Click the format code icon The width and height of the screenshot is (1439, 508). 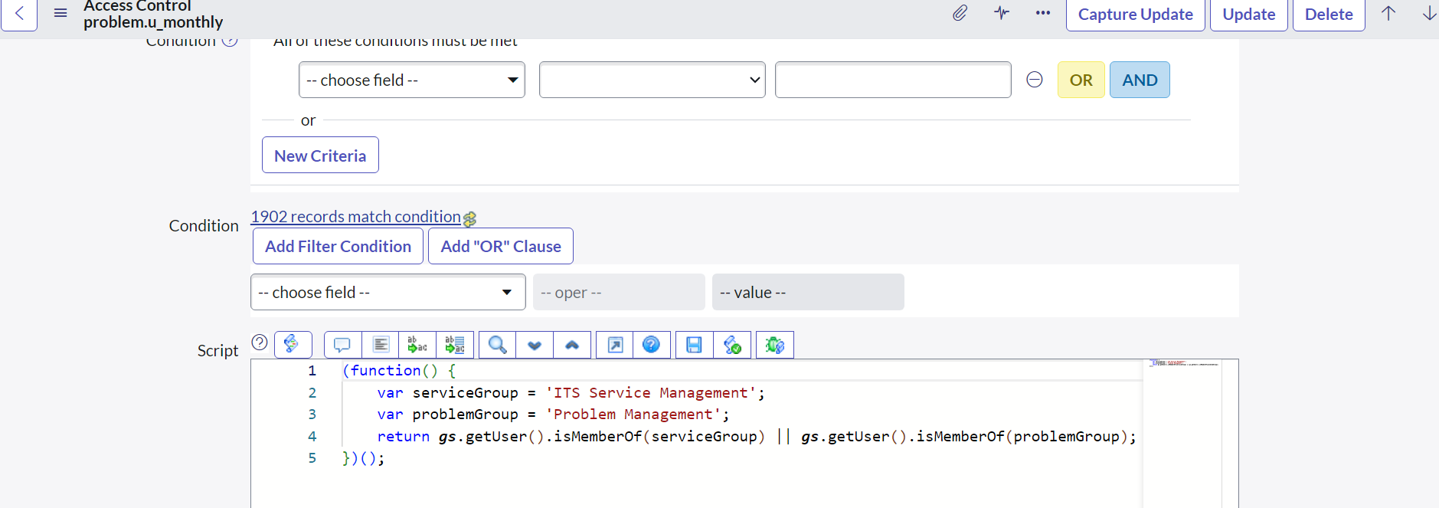point(381,345)
